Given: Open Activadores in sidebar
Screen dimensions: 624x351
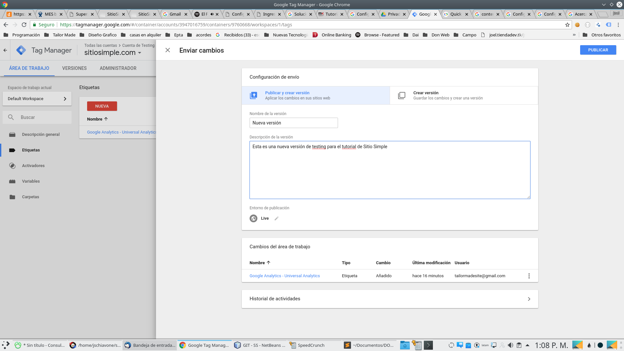Looking at the screenshot, I should (33, 166).
